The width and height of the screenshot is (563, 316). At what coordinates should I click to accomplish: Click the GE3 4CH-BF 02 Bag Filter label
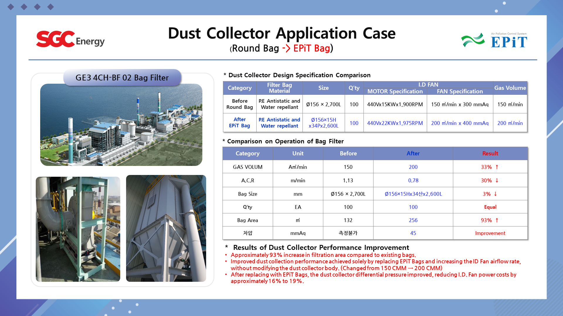pyautogui.click(x=122, y=78)
